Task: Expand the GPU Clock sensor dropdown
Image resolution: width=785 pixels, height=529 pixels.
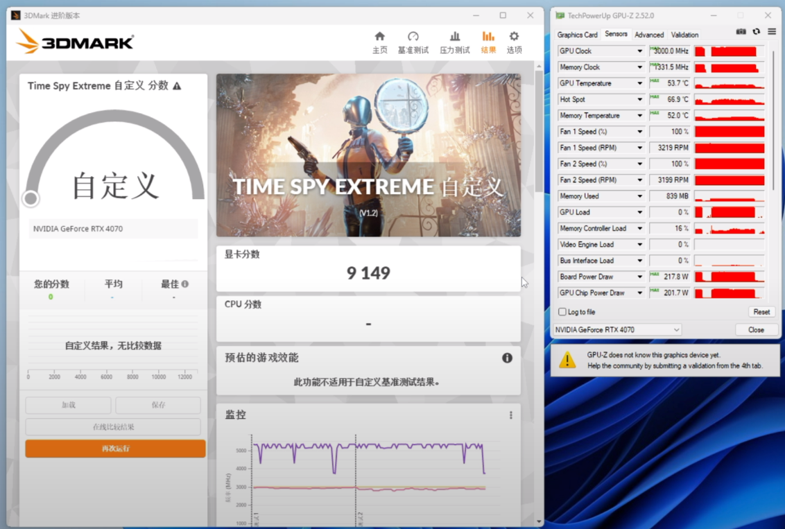Action: (x=640, y=51)
